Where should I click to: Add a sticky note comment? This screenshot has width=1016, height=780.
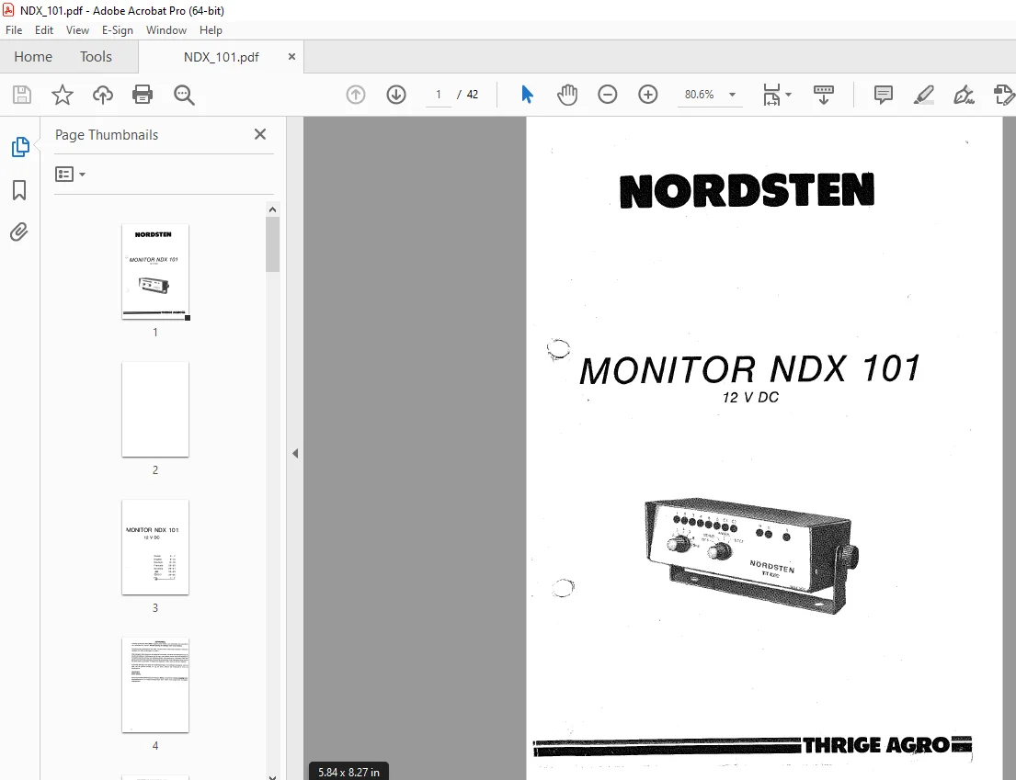[884, 95]
